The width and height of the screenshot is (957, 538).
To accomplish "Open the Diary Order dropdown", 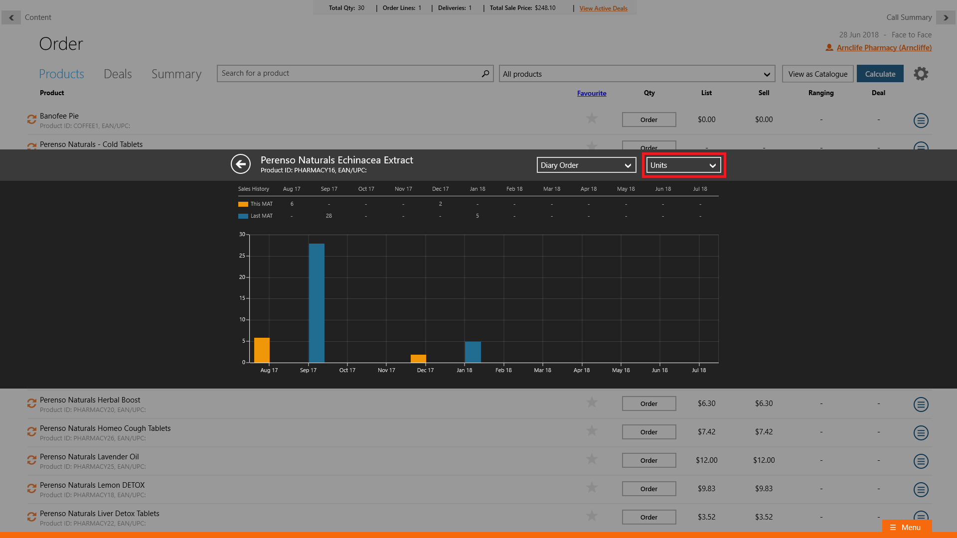I will pos(586,165).
